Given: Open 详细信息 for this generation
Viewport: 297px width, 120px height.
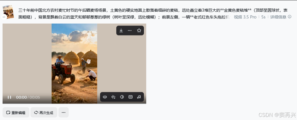Looking at the screenshot, I should [278, 17].
